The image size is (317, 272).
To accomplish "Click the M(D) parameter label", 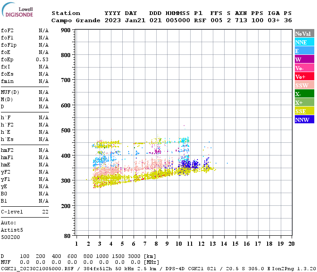I will [x=7, y=100].
